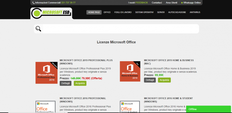Viewport: 232px width, 113px height.
Task: Open the I nostri FEEDBACK link
Action: click(138, 3)
